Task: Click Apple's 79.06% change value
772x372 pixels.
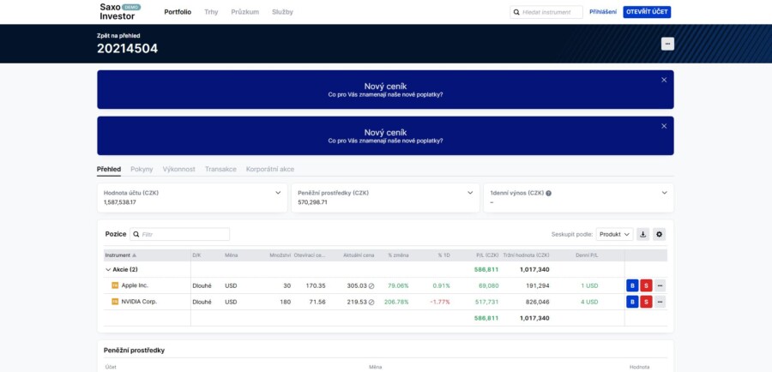Action: pos(398,286)
